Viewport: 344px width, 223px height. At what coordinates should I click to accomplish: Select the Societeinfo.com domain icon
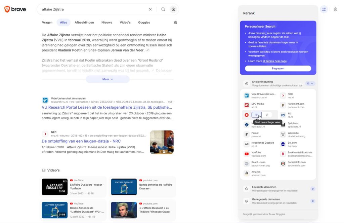[x=283, y=163]
